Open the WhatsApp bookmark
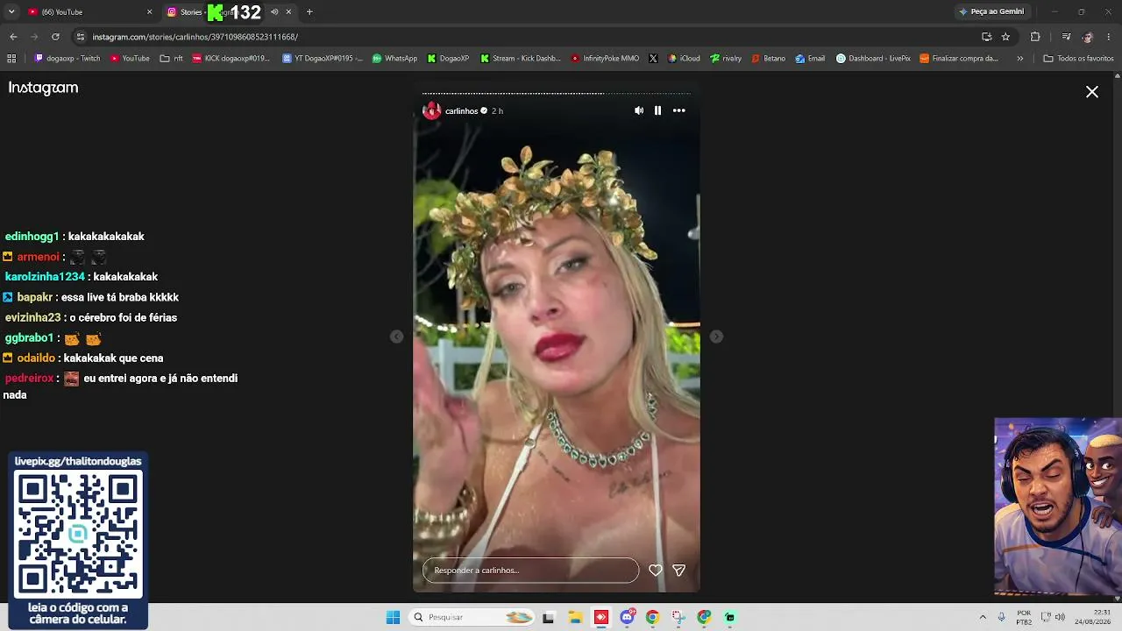Image resolution: width=1122 pixels, height=631 pixels. point(394,59)
